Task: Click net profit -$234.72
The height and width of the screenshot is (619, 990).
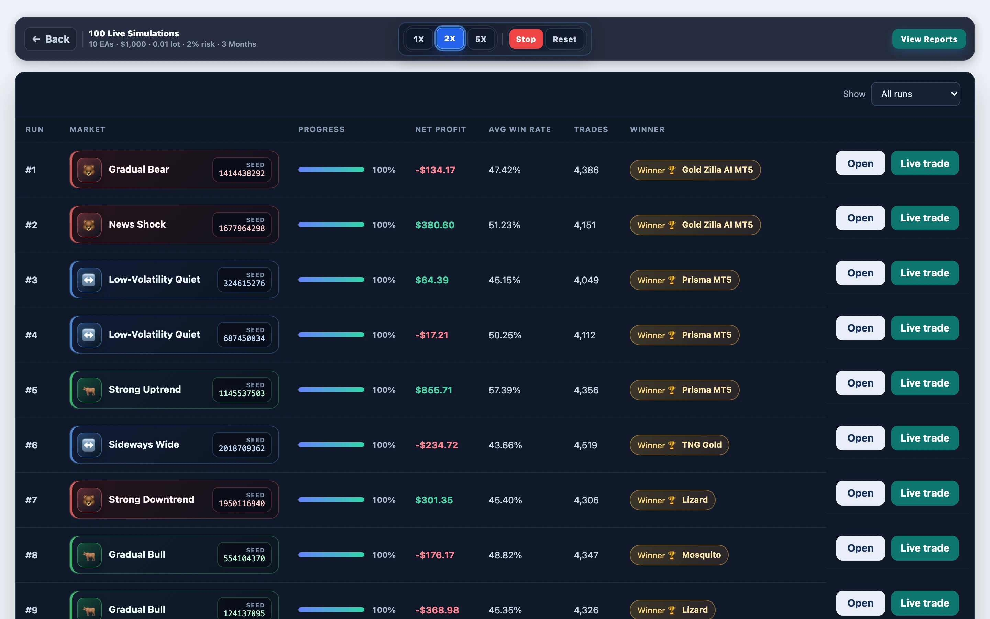Action: click(x=437, y=445)
